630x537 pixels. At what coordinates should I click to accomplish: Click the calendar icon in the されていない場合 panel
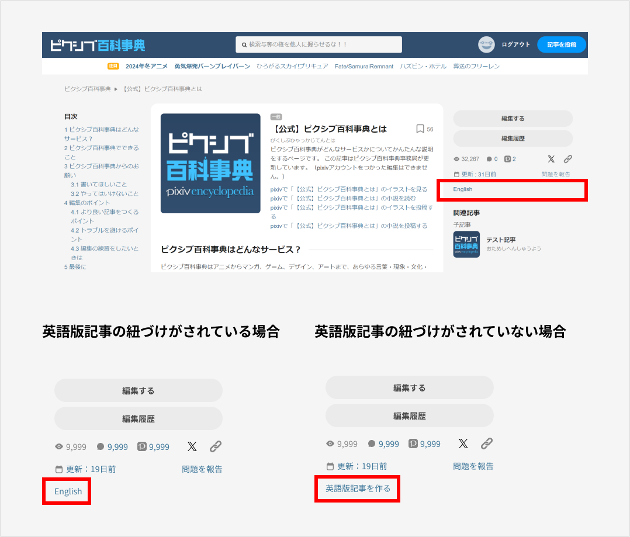pos(330,466)
